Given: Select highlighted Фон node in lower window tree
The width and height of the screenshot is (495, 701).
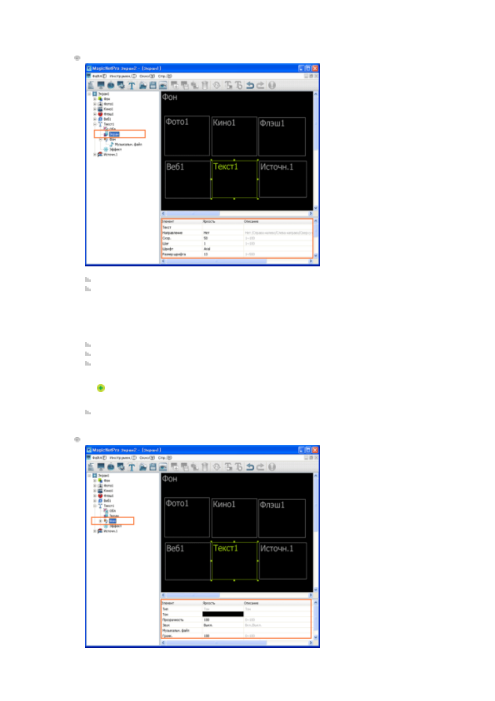Looking at the screenshot, I should (x=113, y=521).
